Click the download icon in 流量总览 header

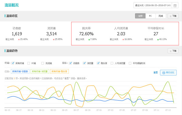pos(170,16)
